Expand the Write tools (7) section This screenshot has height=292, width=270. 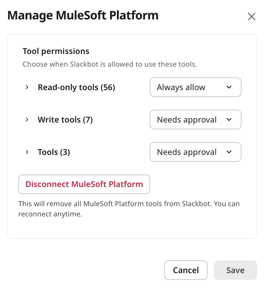click(x=27, y=120)
